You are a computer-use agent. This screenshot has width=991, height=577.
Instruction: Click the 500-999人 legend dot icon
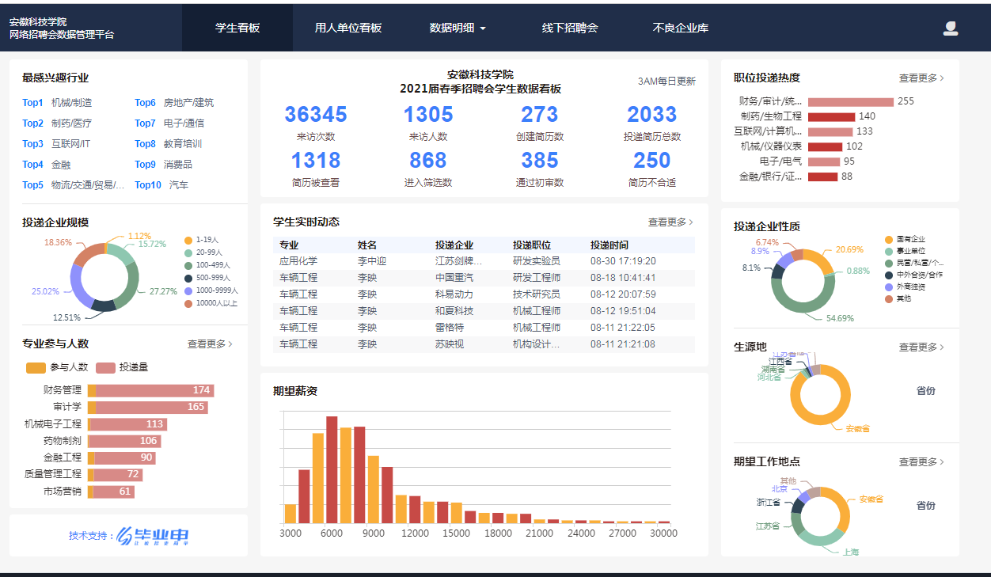(188, 279)
